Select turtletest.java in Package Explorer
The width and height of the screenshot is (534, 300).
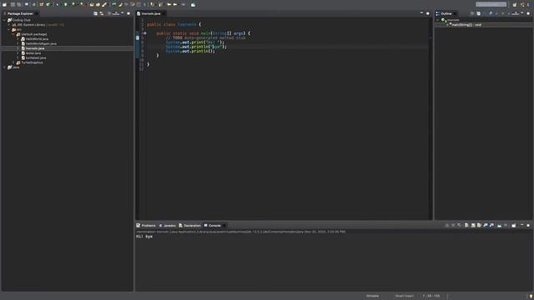pyautogui.click(x=36, y=58)
